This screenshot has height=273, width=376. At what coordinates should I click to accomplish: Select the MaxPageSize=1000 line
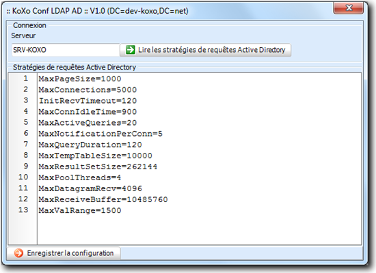[x=80, y=78]
